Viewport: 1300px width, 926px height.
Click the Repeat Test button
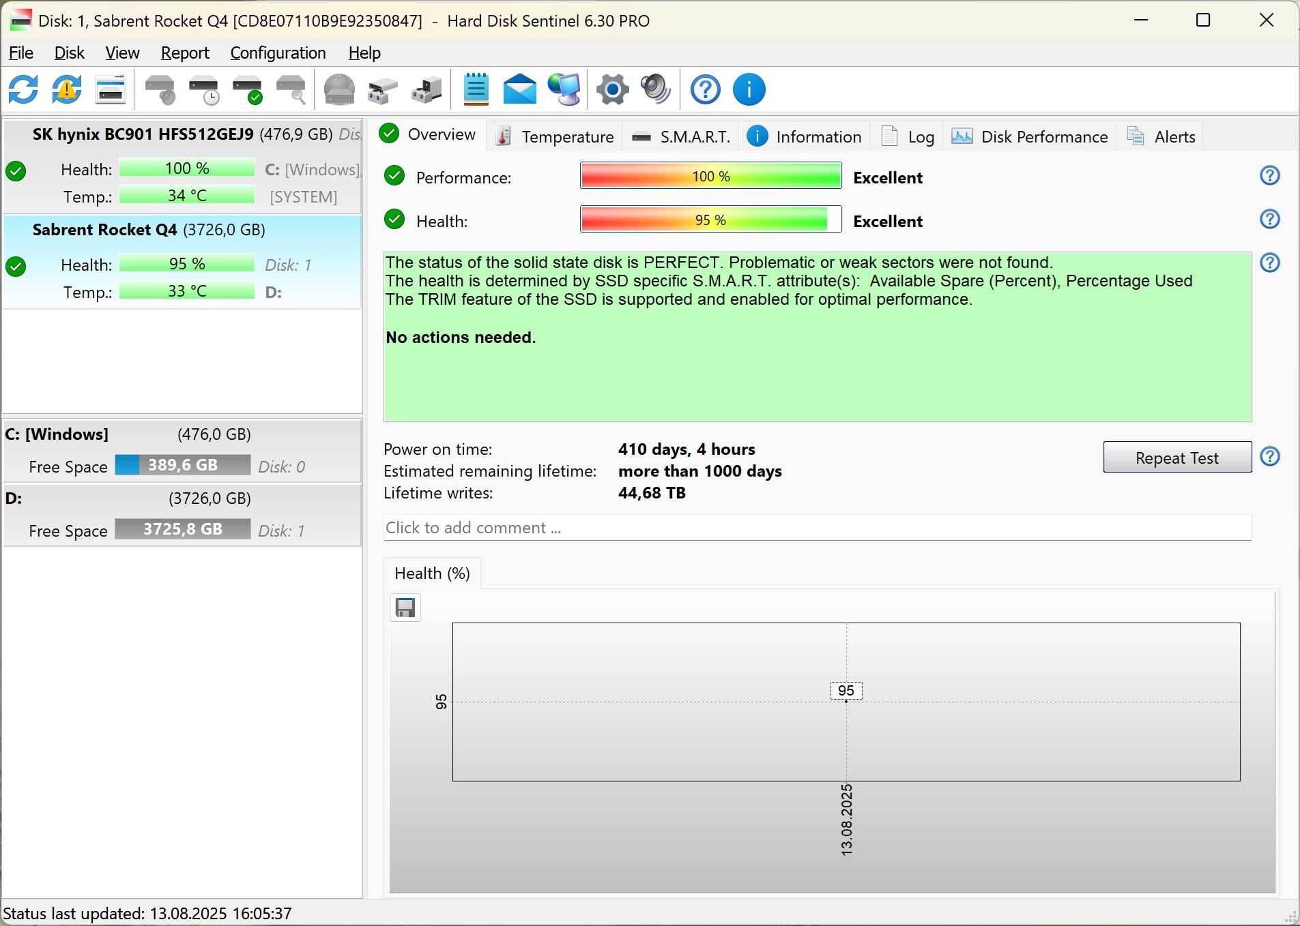(1177, 458)
